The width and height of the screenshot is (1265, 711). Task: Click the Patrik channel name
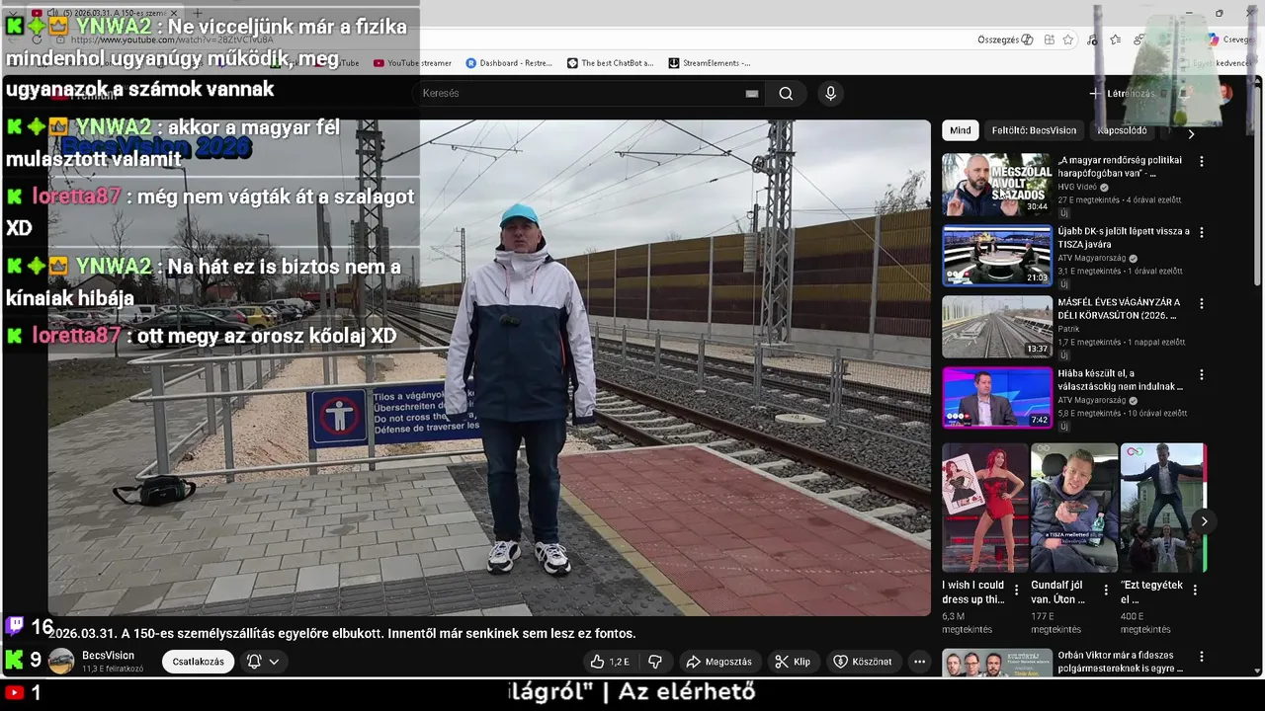point(1068,329)
